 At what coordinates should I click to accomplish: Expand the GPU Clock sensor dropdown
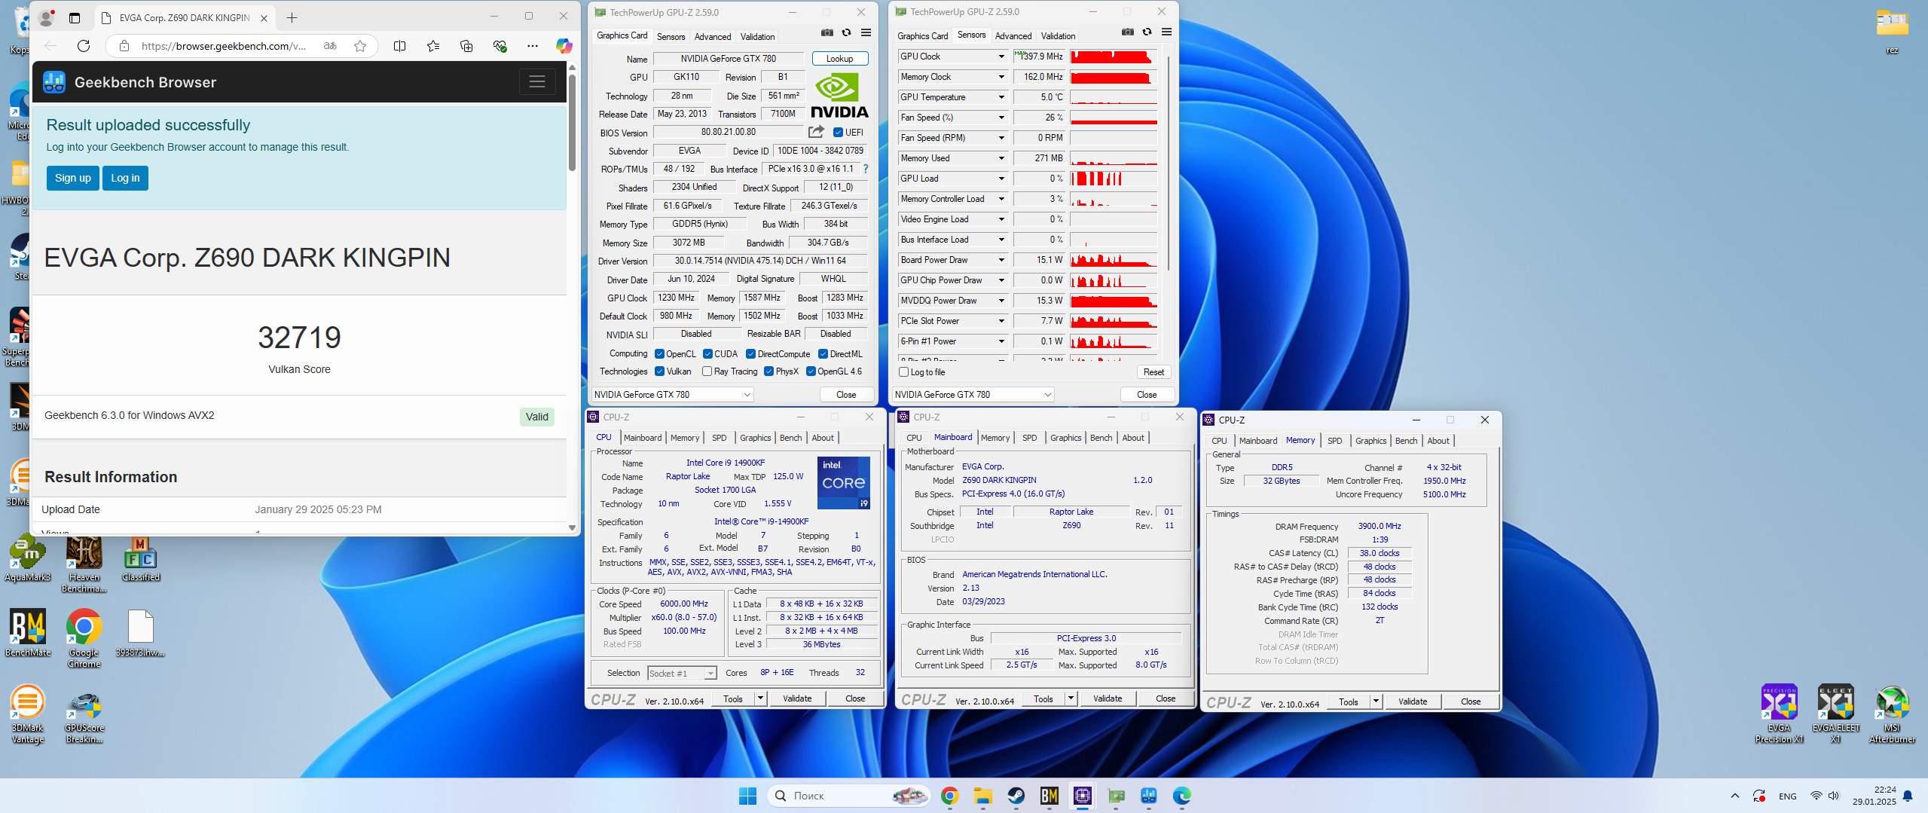tap(1001, 57)
